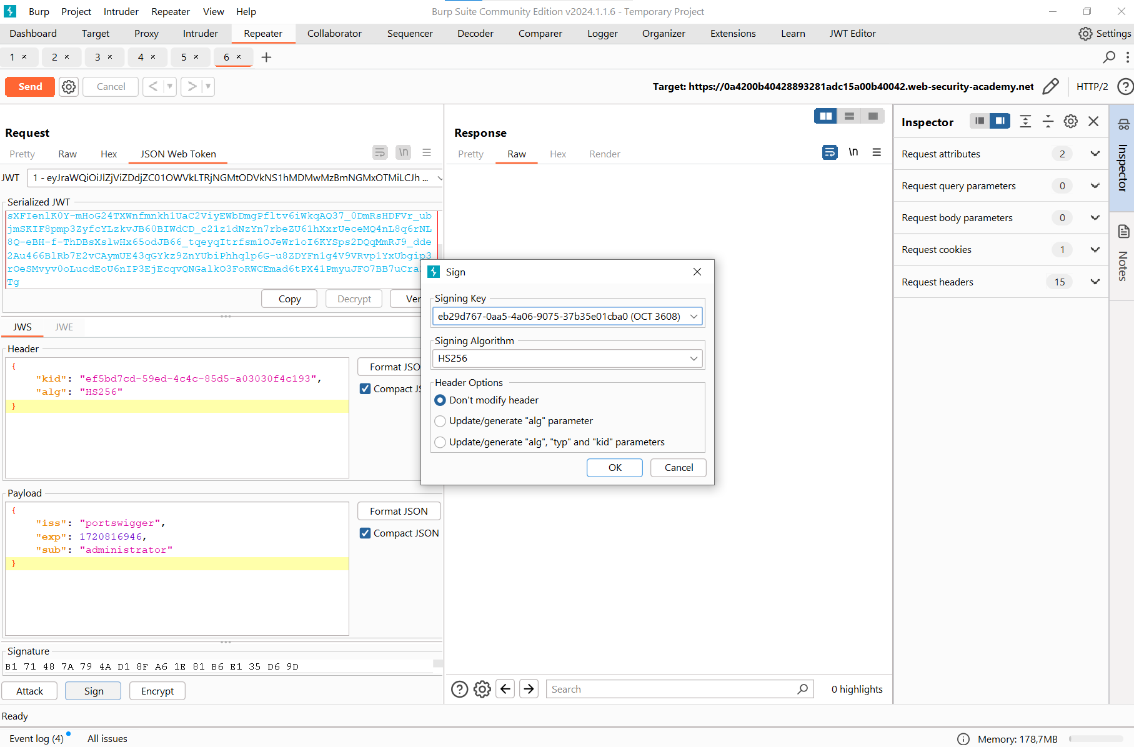Image resolution: width=1134 pixels, height=747 pixels.
Task: Copy the serialized JWT
Action: tap(289, 299)
